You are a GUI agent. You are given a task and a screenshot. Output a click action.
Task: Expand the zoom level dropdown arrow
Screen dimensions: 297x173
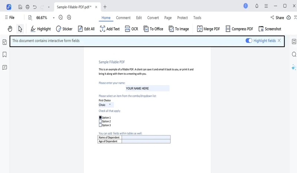(53, 18)
